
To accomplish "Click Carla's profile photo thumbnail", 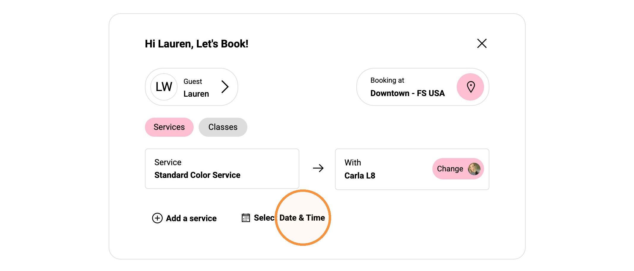I will pyautogui.click(x=474, y=169).
